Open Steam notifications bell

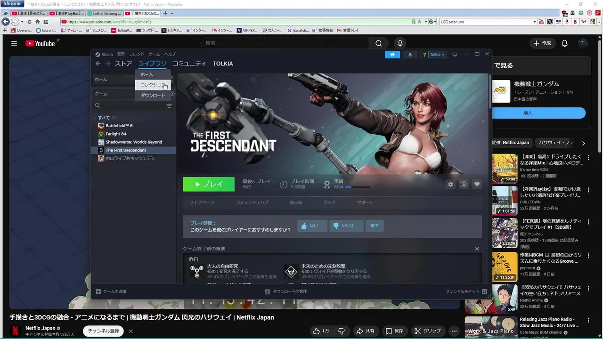tap(410, 55)
